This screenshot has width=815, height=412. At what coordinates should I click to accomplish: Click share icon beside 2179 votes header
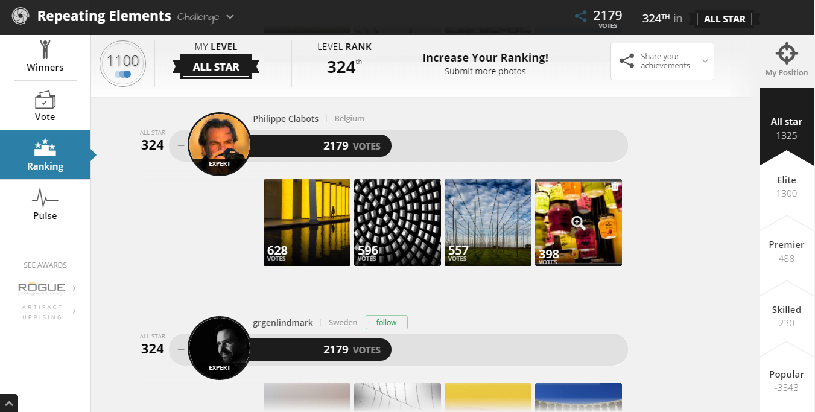(x=580, y=16)
